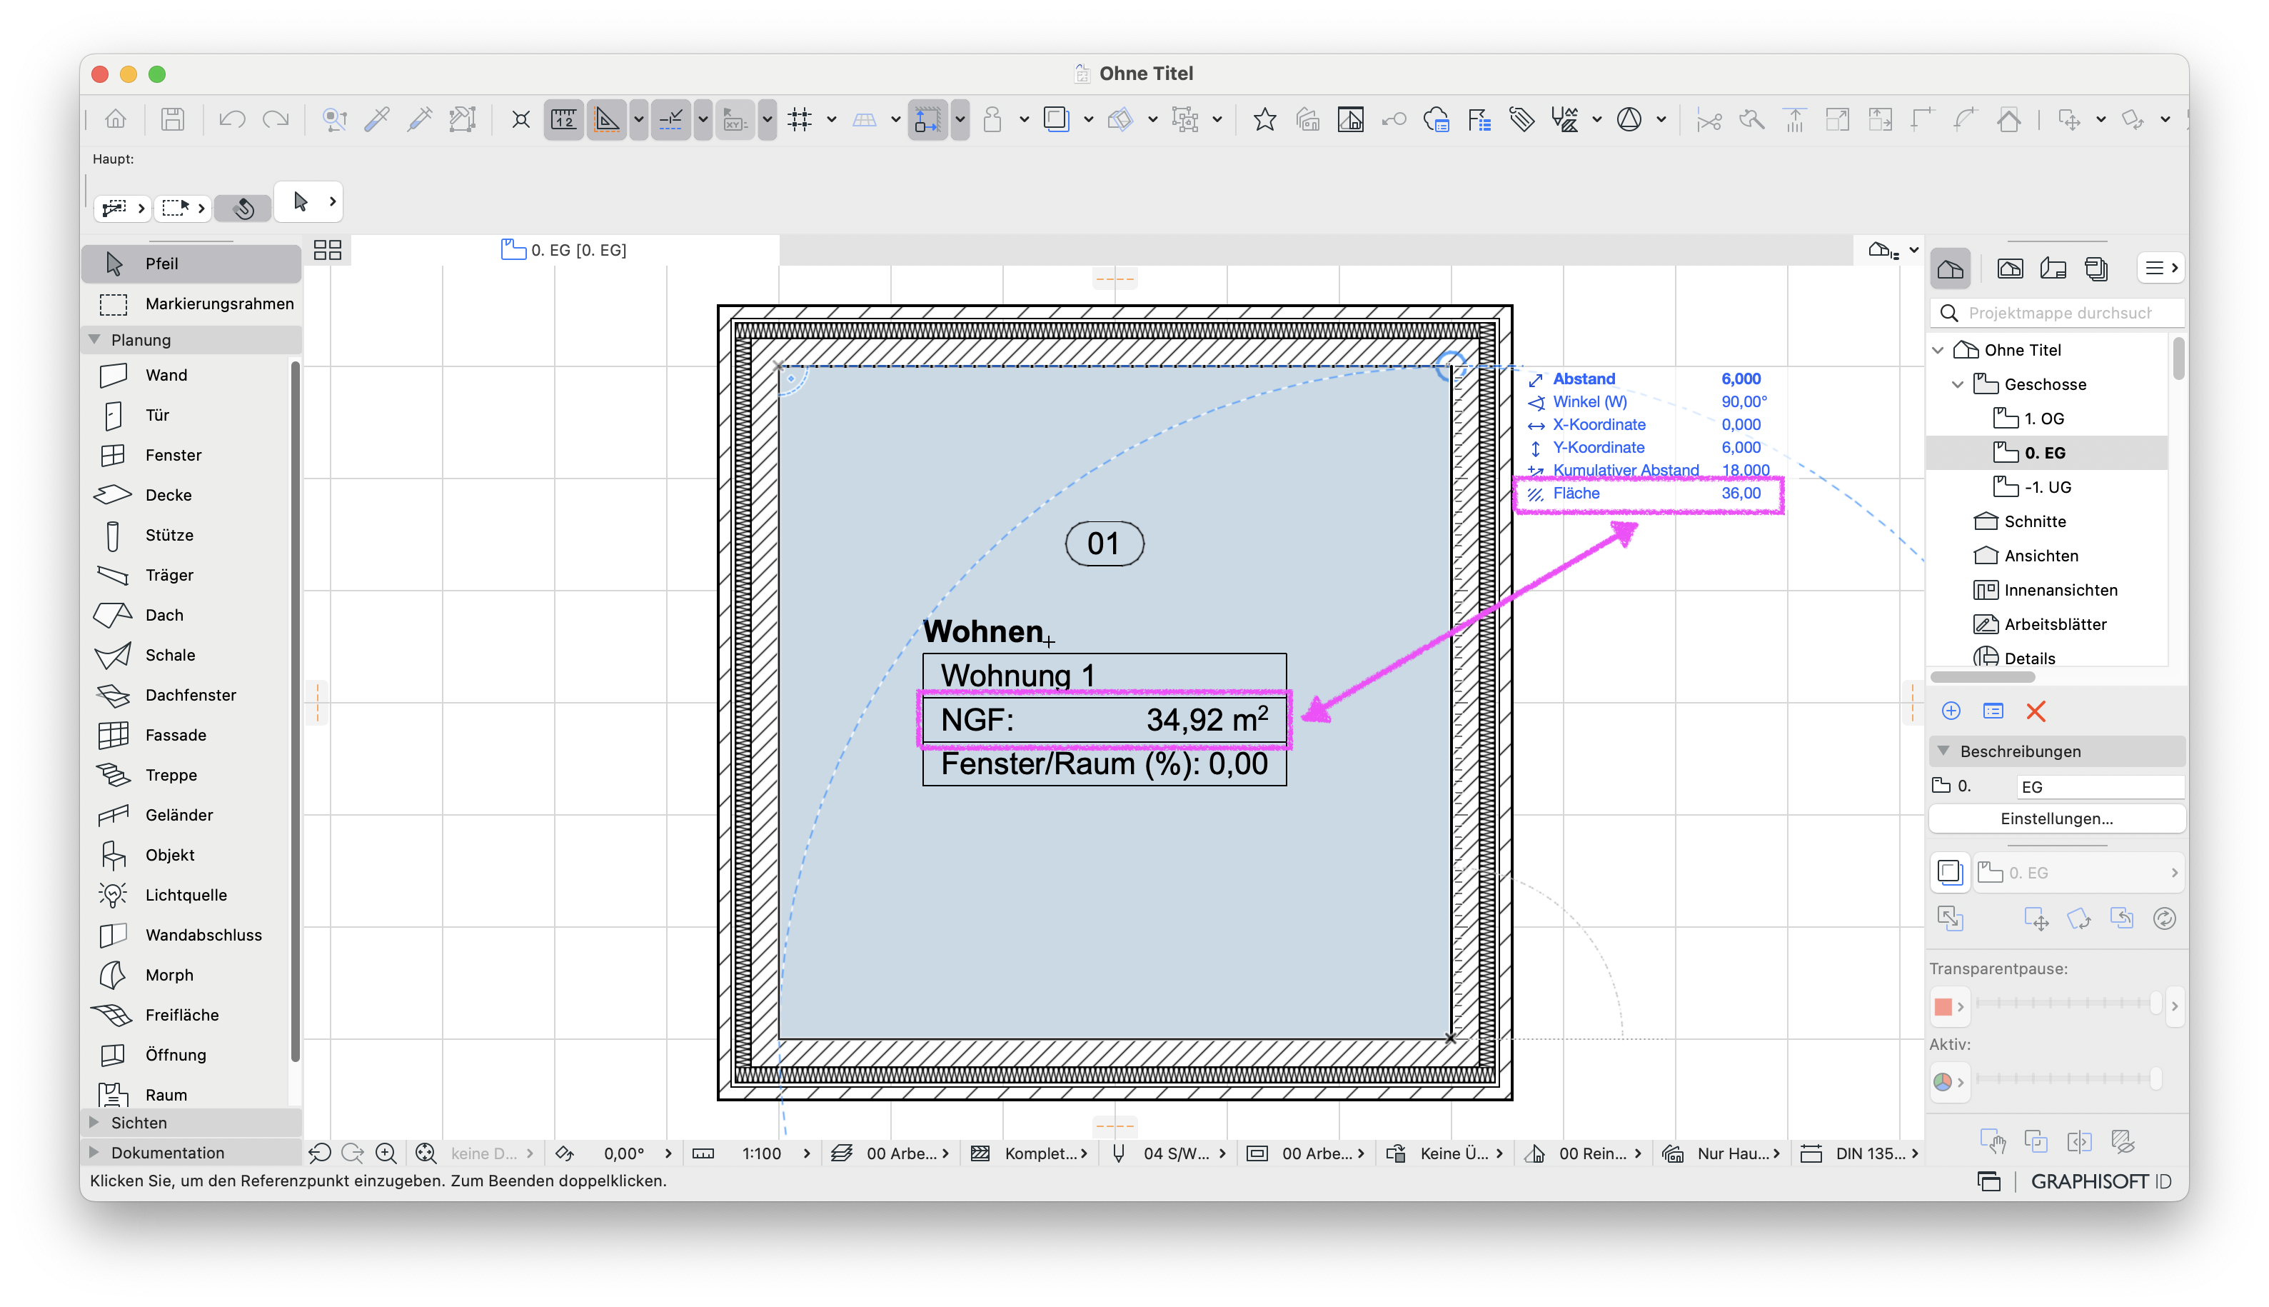Collapse the Geschosse folder
Image resolution: width=2269 pixels, height=1307 pixels.
1958,384
